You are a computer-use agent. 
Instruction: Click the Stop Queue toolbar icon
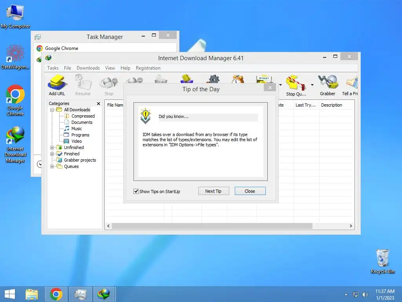pos(296,85)
